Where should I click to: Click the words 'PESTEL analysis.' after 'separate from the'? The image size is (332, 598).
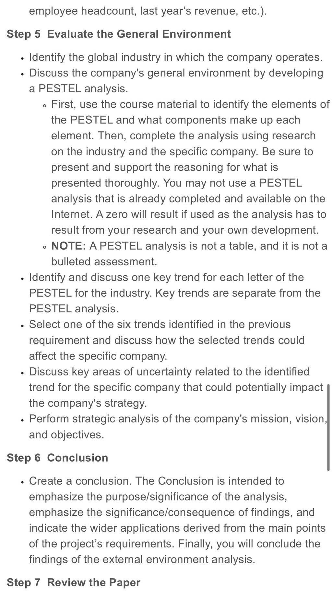pyautogui.click(x=74, y=309)
